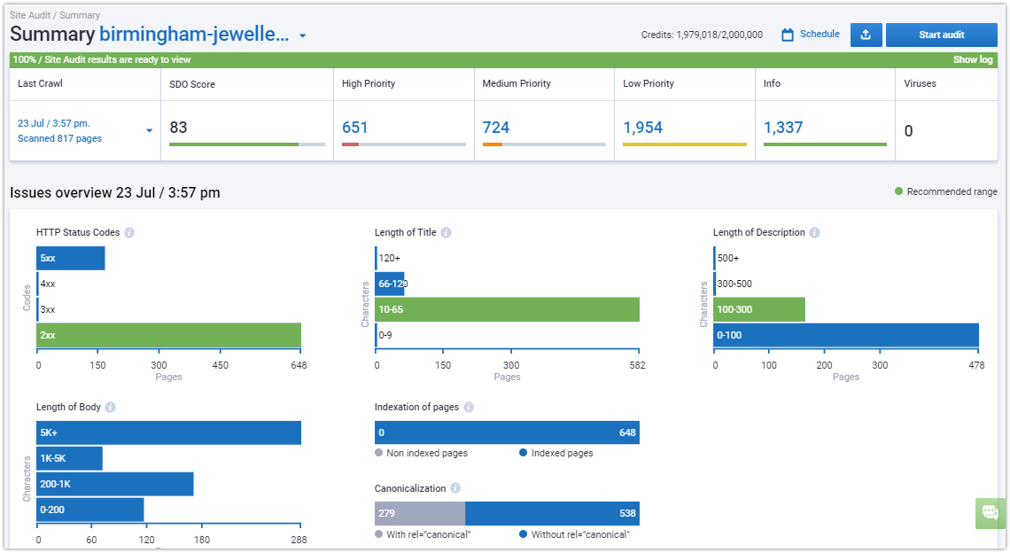Click the Info count 1,337
Image resolution: width=1010 pixels, height=553 pixels.
pos(782,128)
